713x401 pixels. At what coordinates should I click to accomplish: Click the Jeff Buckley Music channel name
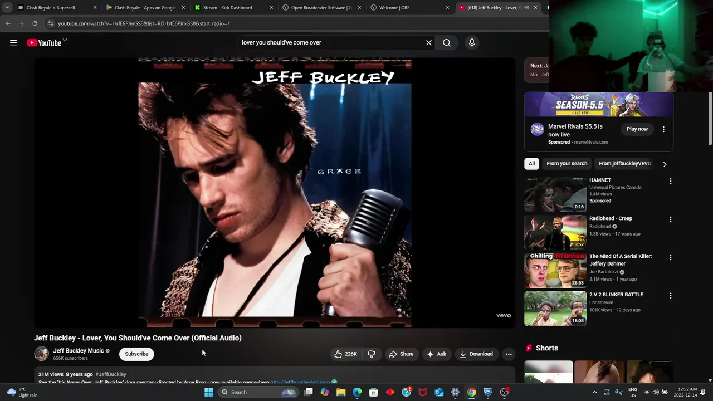pyautogui.click(x=79, y=351)
